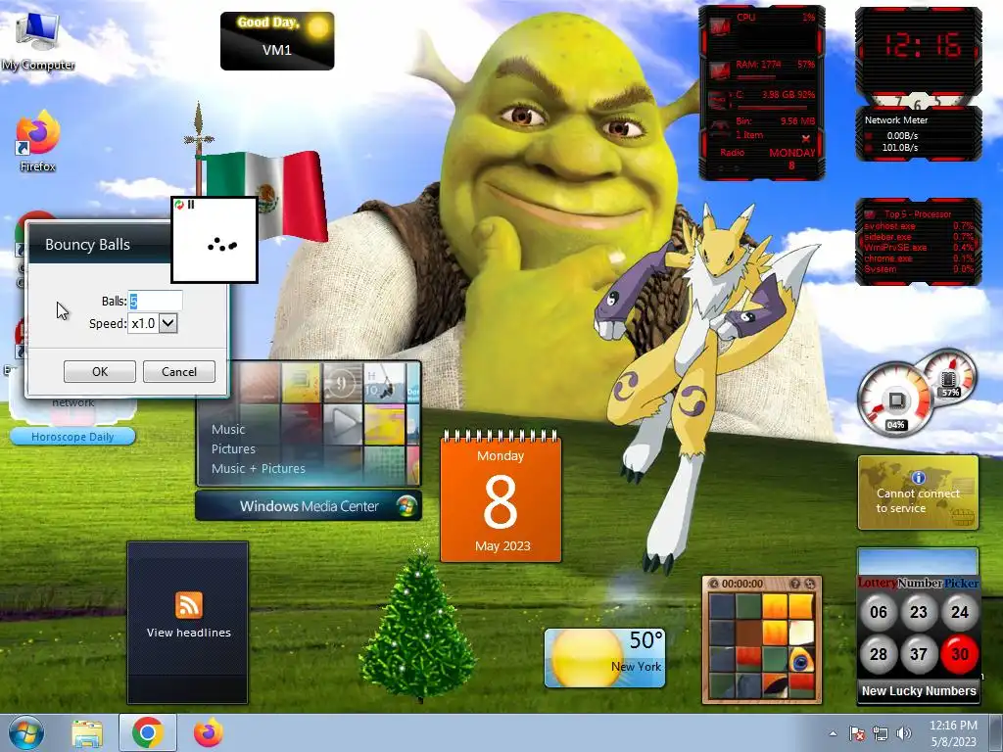Click the recycle Bin icon in system gadget
Viewport: 1003px width, 752px height.
coord(720,128)
